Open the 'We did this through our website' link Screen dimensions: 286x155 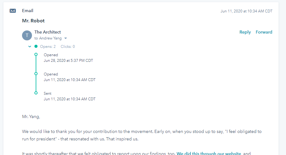click(209, 153)
